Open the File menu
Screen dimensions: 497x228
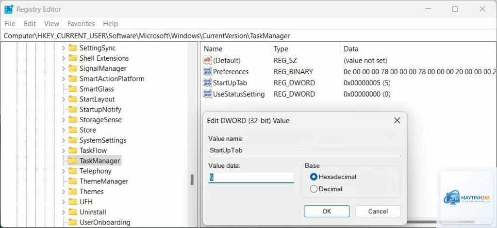[x=10, y=24]
